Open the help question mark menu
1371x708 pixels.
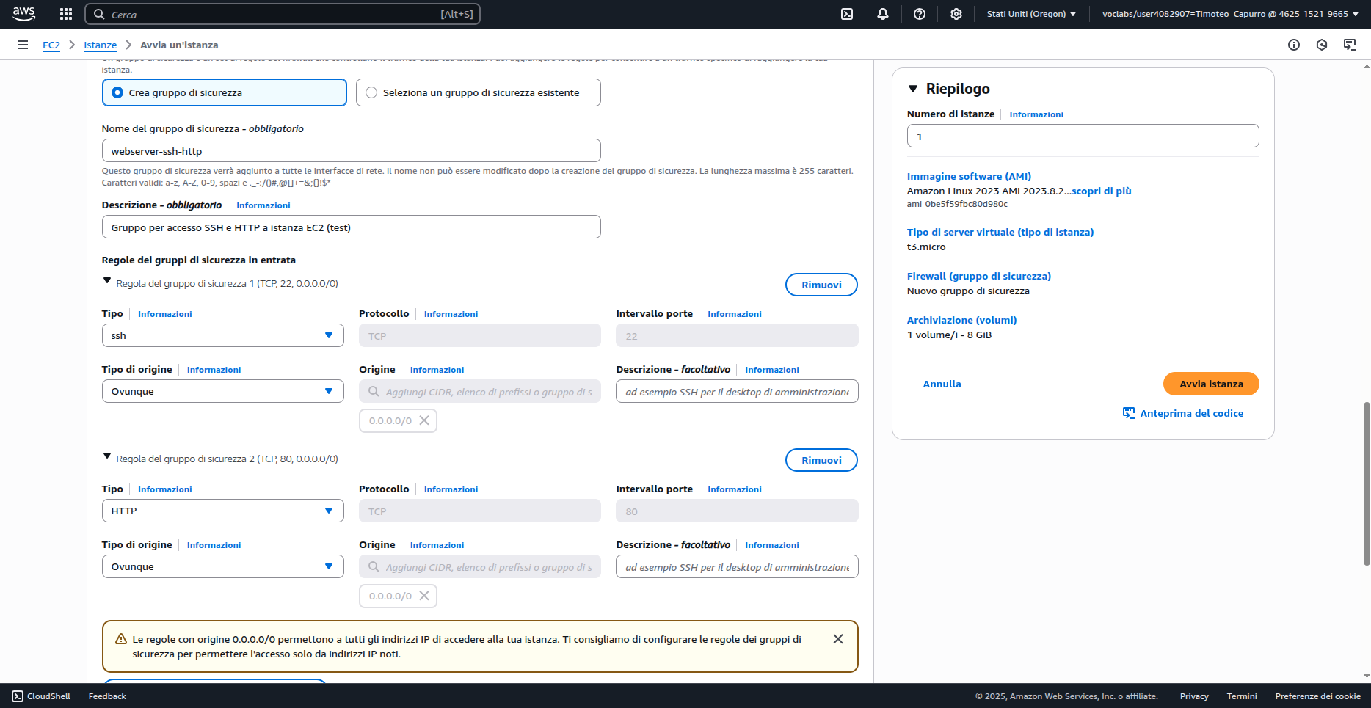(x=920, y=14)
